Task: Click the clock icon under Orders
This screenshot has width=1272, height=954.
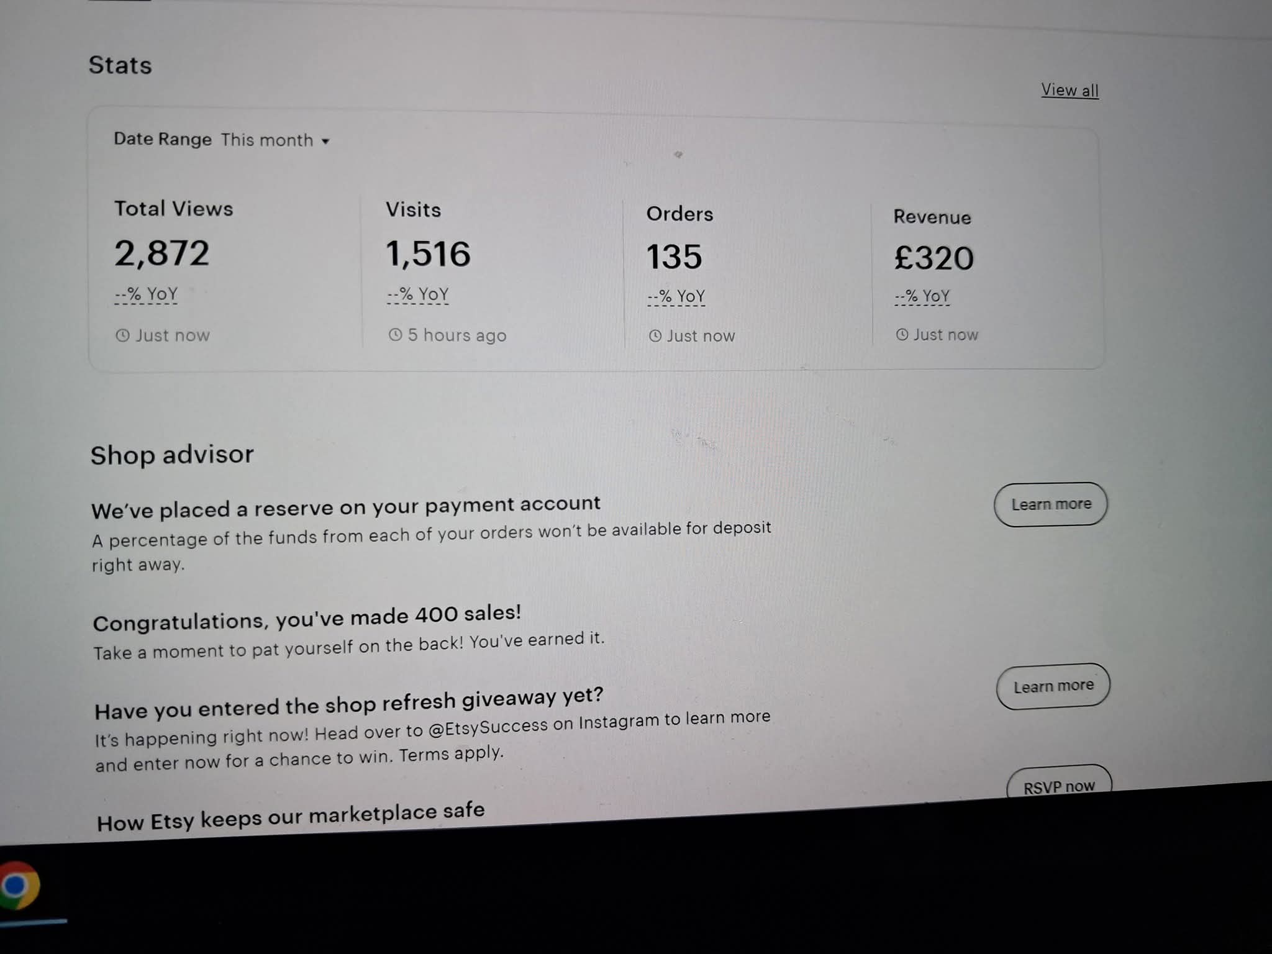Action: pos(655,336)
